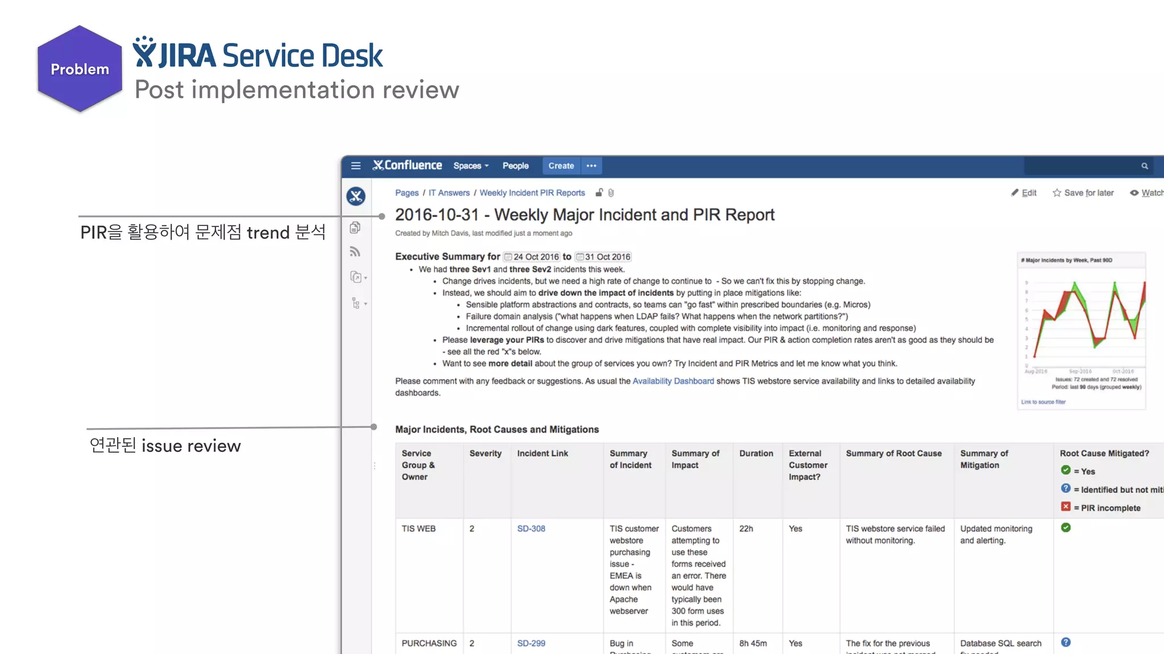Open incident SD-299
The width and height of the screenshot is (1164, 654).
click(x=531, y=643)
